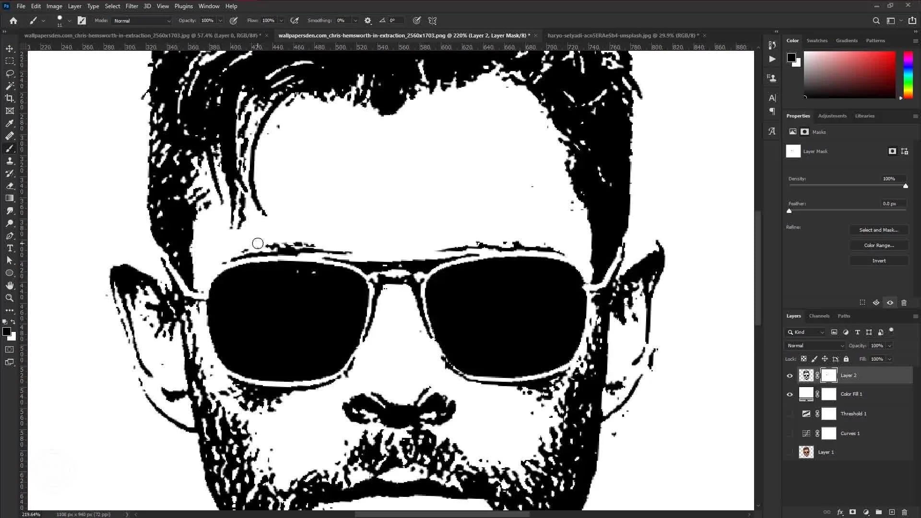Viewport: 921px width, 518px height.
Task: Select the Horizontal Type tool
Action: [10, 248]
